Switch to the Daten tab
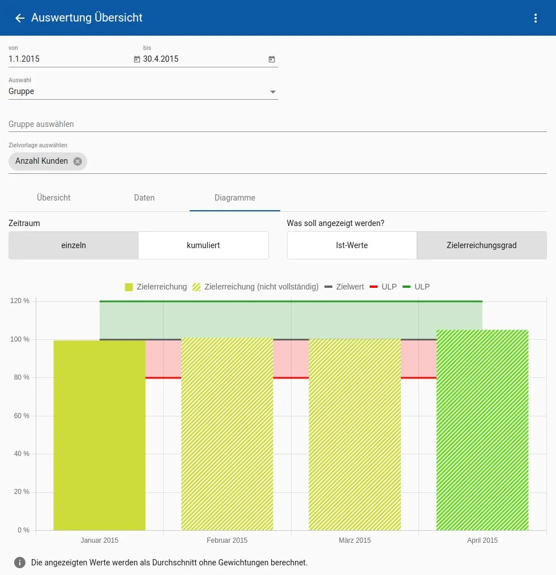Image resolution: width=556 pixels, height=575 pixels. (144, 198)
